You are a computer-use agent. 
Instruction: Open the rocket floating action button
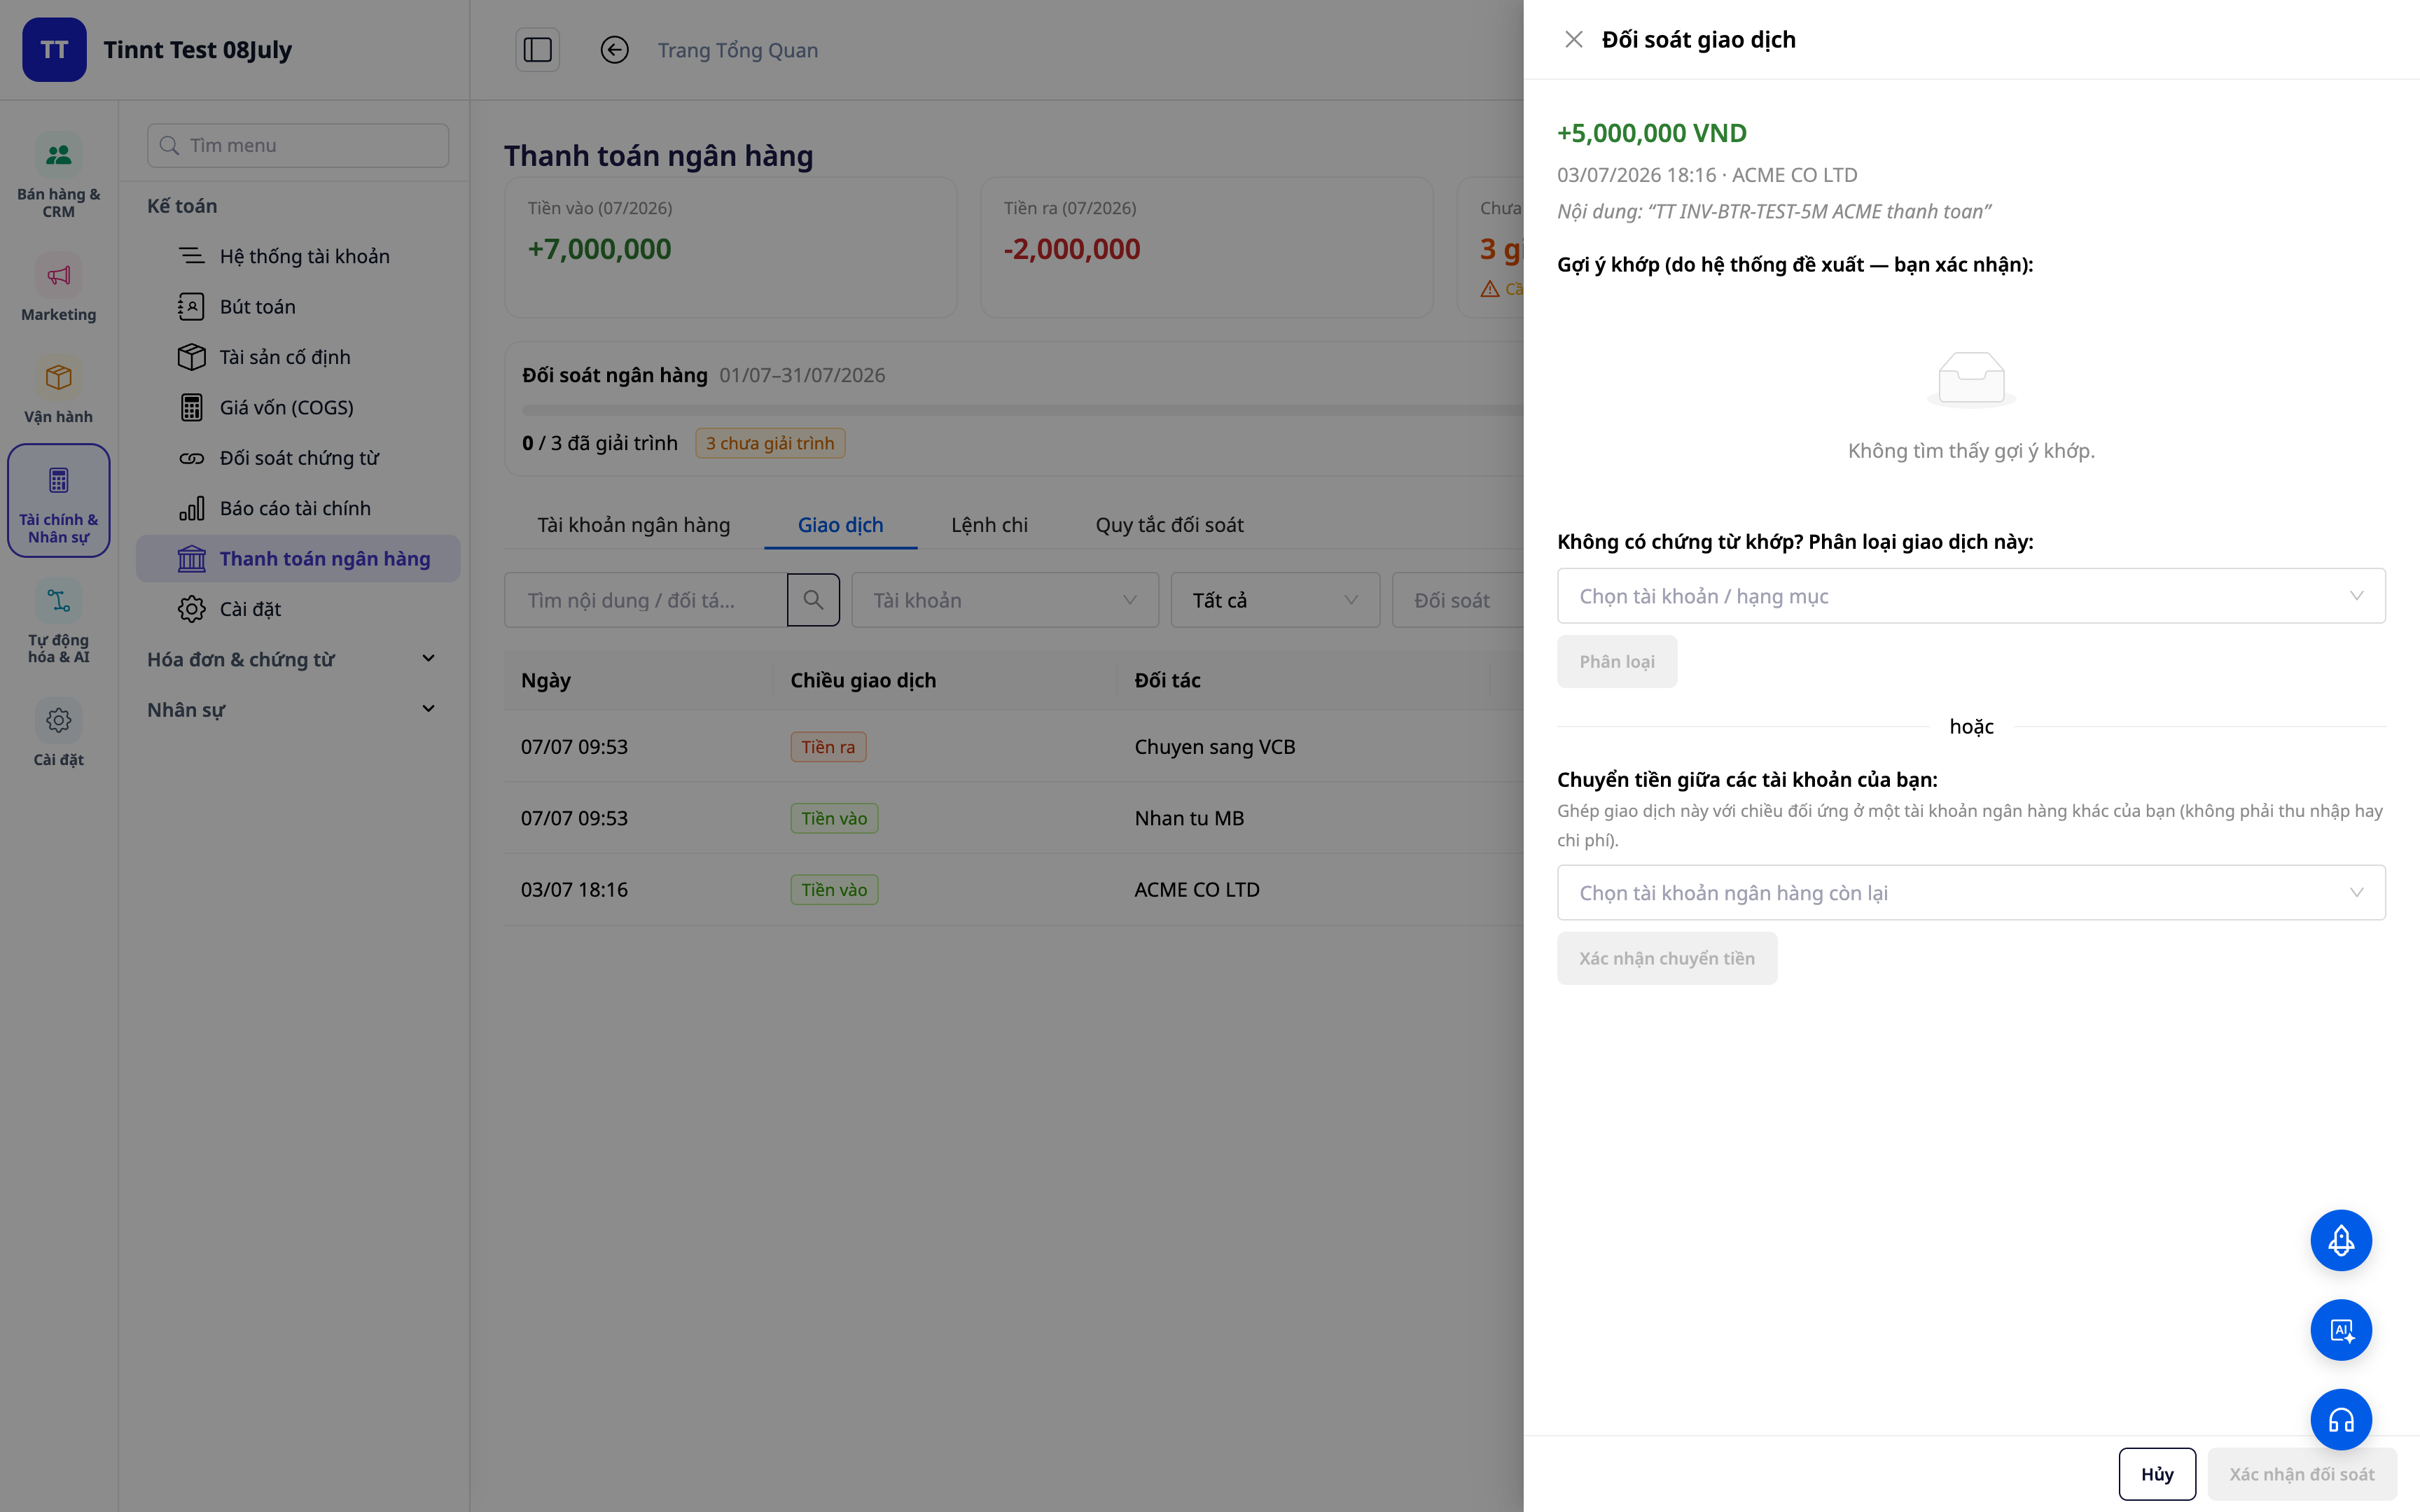tap(2340, 1240)
